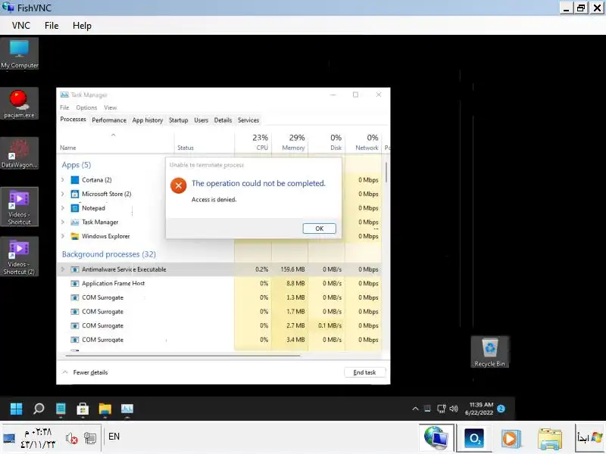
Task: Open the FishVNC Help menu
Action: pyautogui.click(x=82, y=26)
